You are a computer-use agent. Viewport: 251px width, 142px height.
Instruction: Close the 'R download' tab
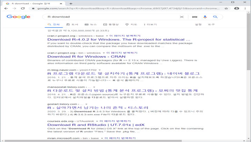tap(61, 3)
